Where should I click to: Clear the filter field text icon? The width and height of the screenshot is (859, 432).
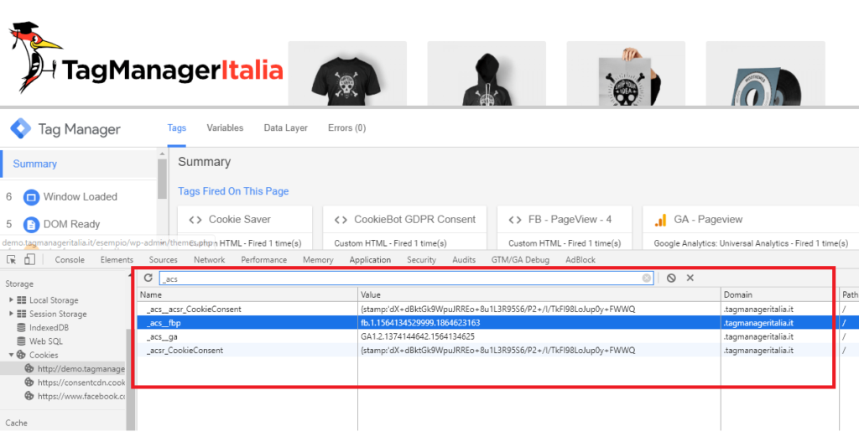tap(647, 278)
